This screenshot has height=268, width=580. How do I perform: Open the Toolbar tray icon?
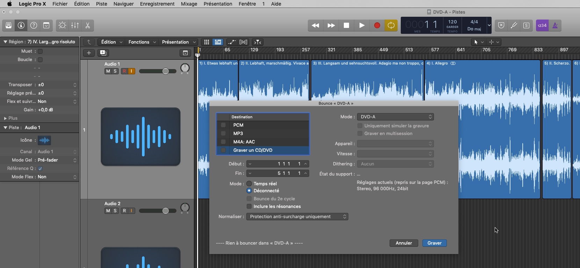46,25
